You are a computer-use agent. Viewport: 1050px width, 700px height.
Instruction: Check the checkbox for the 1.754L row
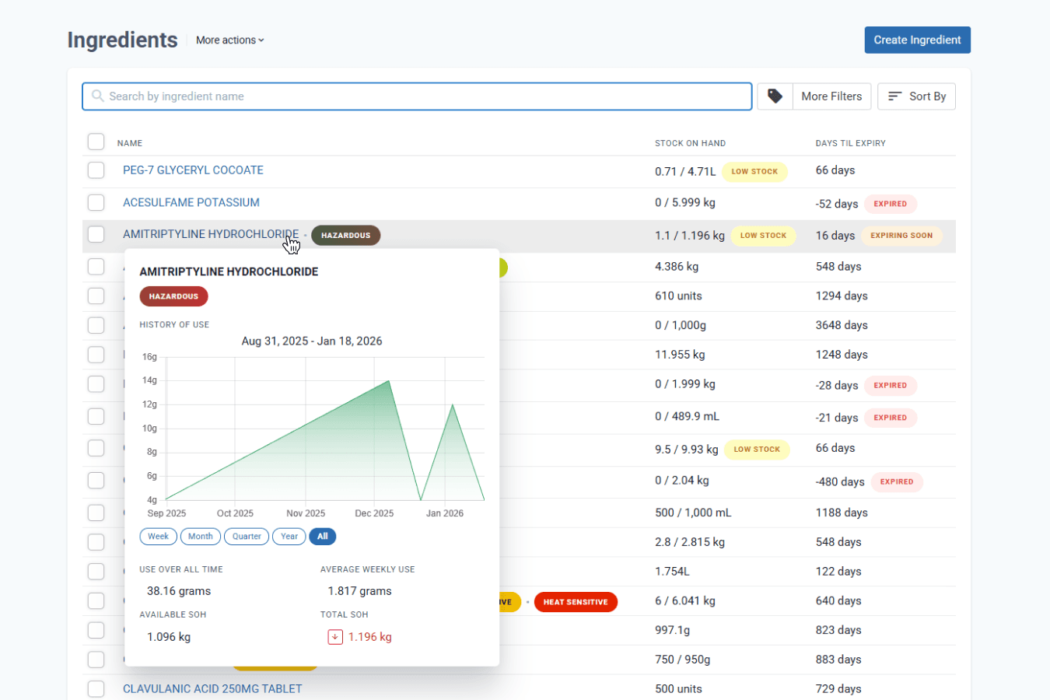pos(96,572)
